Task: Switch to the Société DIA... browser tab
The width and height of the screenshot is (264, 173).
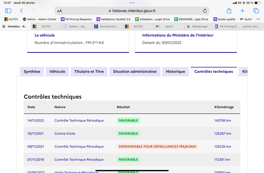Action: 108,26
